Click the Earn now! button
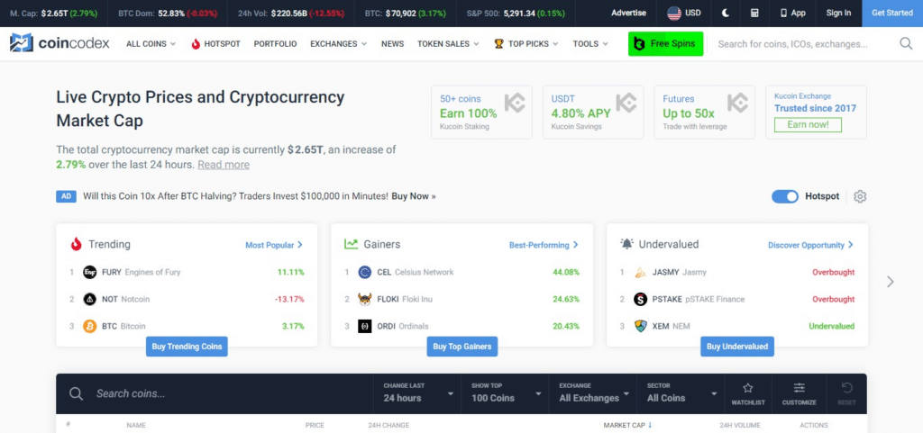Viewport: 923px width, 433px height. pos(808,124)
